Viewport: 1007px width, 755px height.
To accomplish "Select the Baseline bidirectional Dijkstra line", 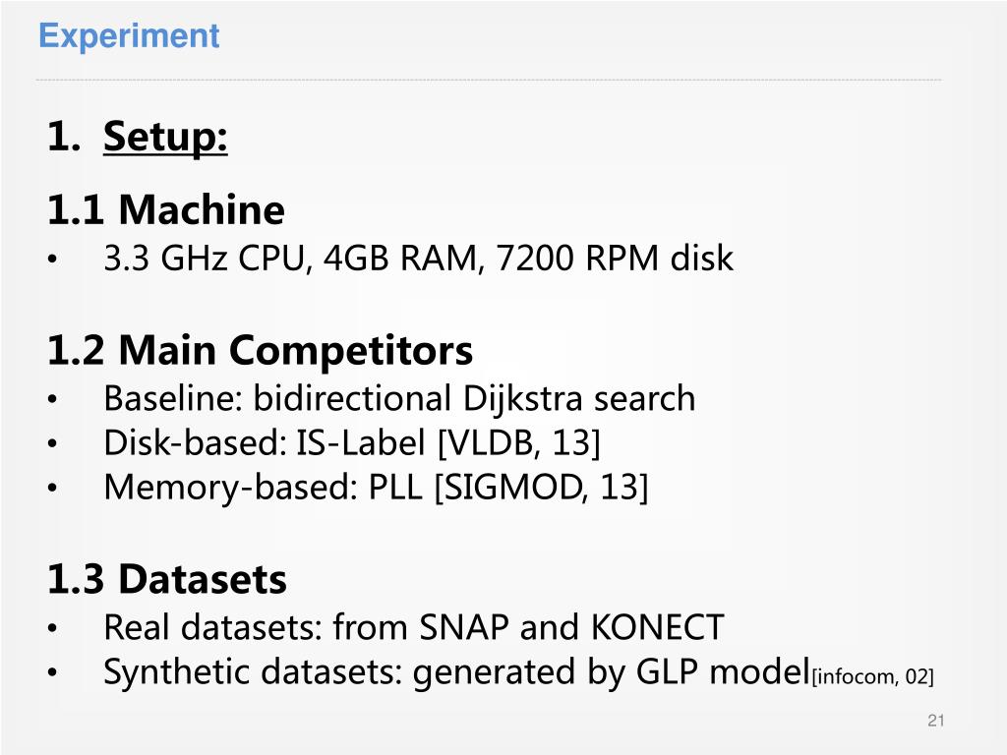I will pos(399,398).
